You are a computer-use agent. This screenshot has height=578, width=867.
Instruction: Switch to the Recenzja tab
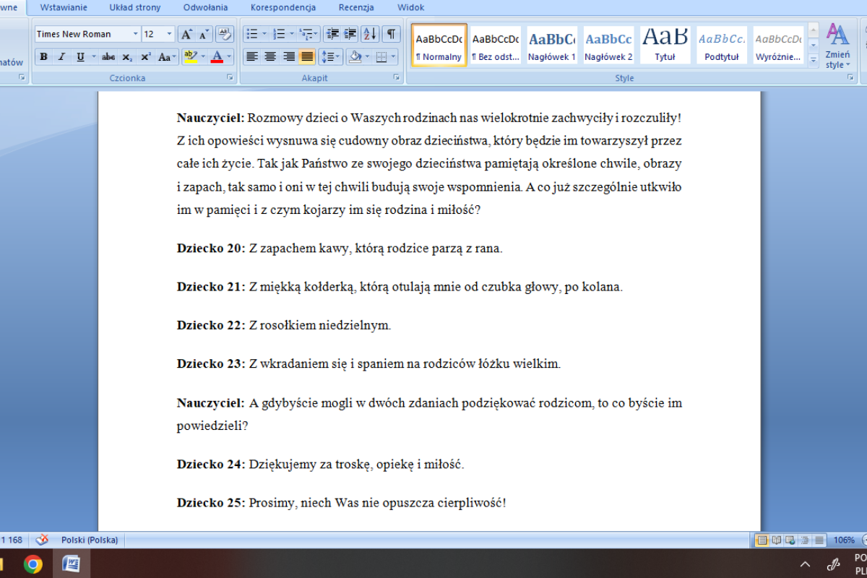pos(356,7)
